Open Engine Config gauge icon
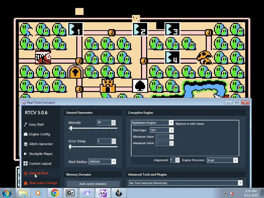This screenshot has height=198, width=264. (x=26, y=134)
